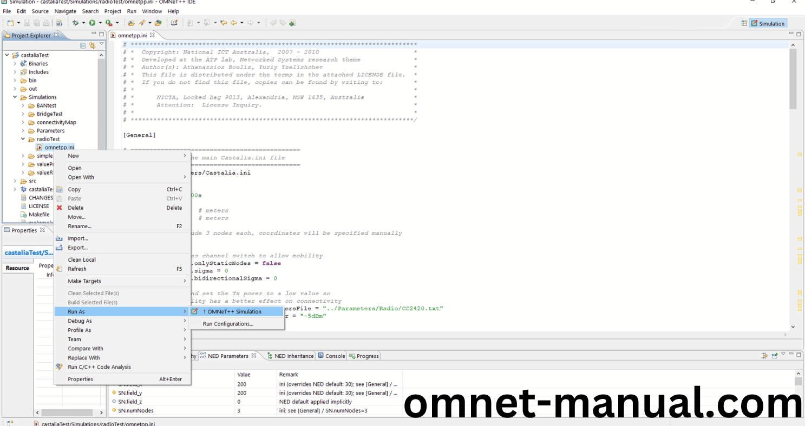Select the LICENSE file
Screen dimensions: 805x426
pyautogui.click(x=35, y=206)
